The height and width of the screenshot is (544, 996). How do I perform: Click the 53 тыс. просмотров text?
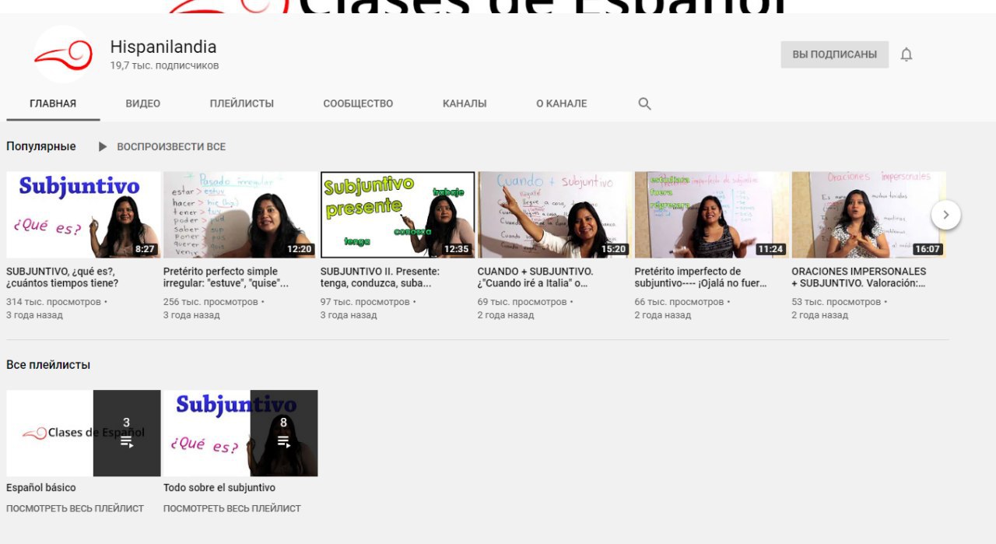click(x=837, y=302)
